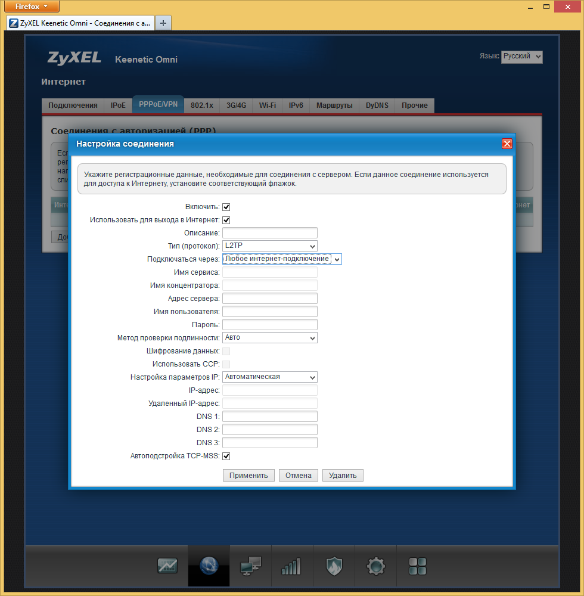Click the Удалить button

coord(343,476)
